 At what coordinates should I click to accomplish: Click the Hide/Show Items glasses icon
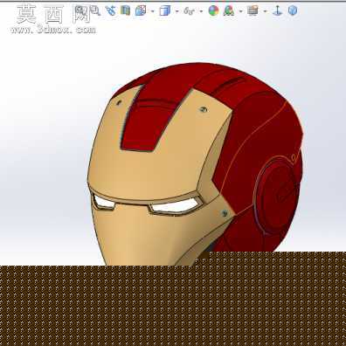189,11
